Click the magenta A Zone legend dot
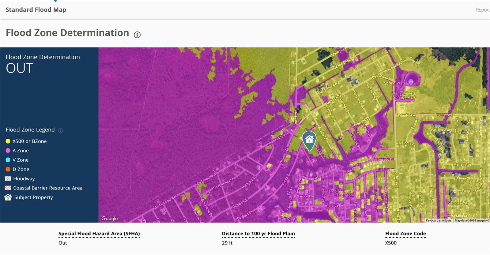The width and height of the screenshot is (490, 255). point(8,151)
